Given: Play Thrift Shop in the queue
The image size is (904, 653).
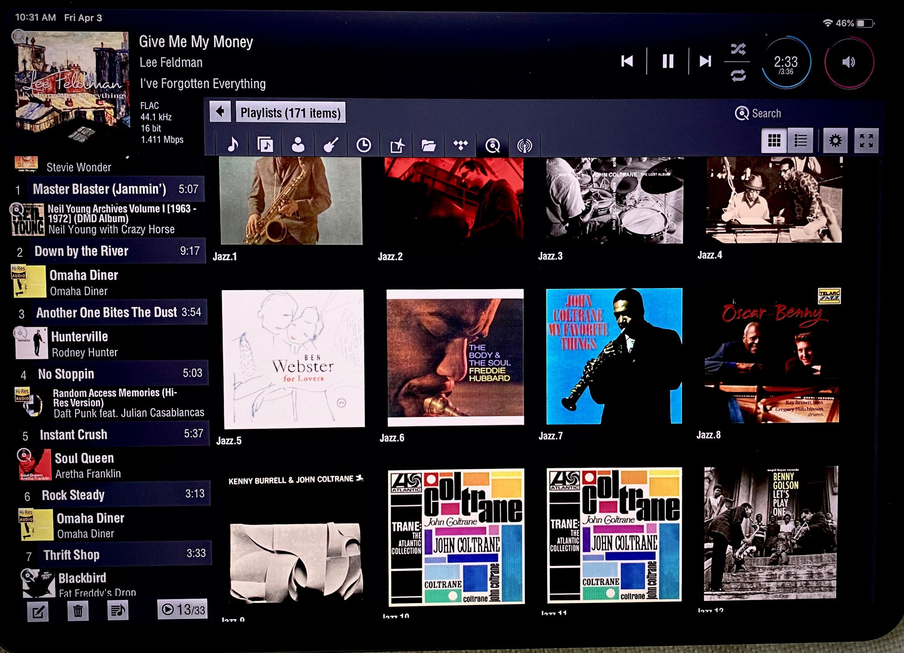Looking at the screenshot, I should click(x=125, y=554).
